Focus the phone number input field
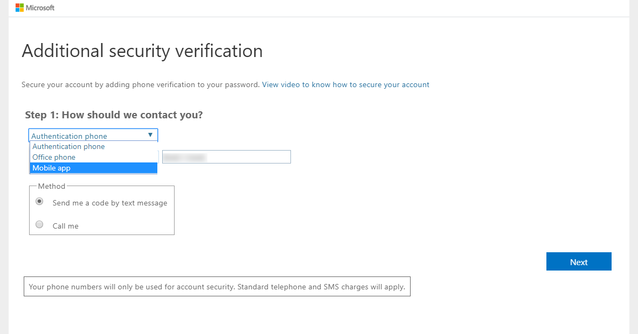 tap(226, 157)
